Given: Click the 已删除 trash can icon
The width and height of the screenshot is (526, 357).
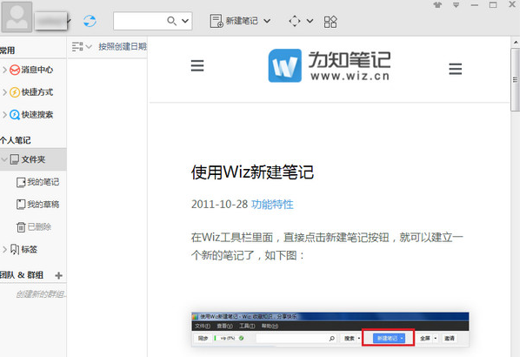Looking at the screenshot, I should (x=21, y=227).
